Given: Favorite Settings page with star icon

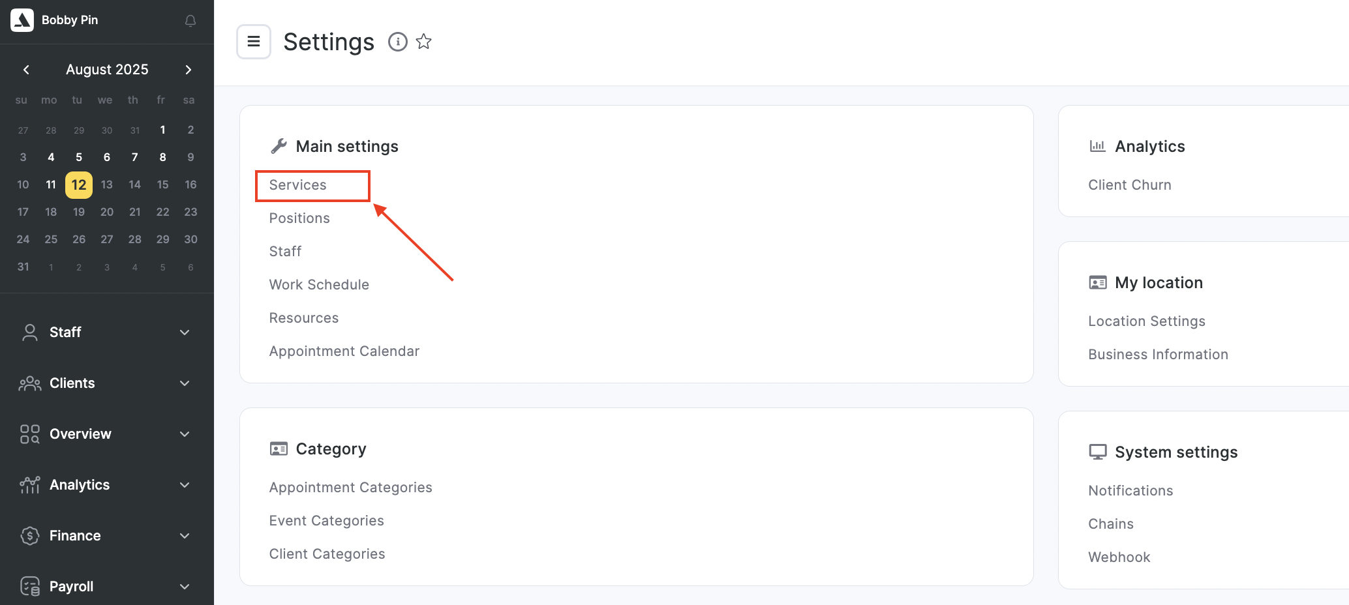Looking at the screenshot, I should (424, 42).
